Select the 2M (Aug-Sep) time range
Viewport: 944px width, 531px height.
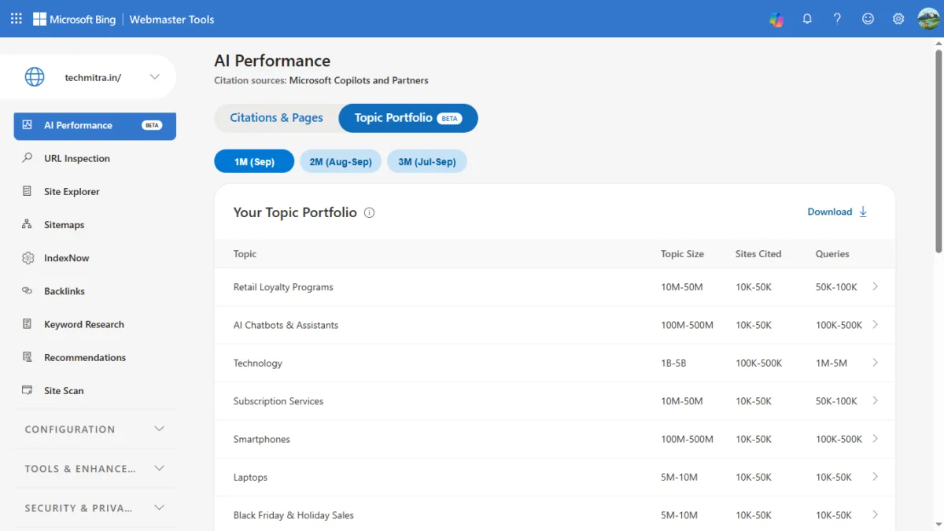pos(341,161)
